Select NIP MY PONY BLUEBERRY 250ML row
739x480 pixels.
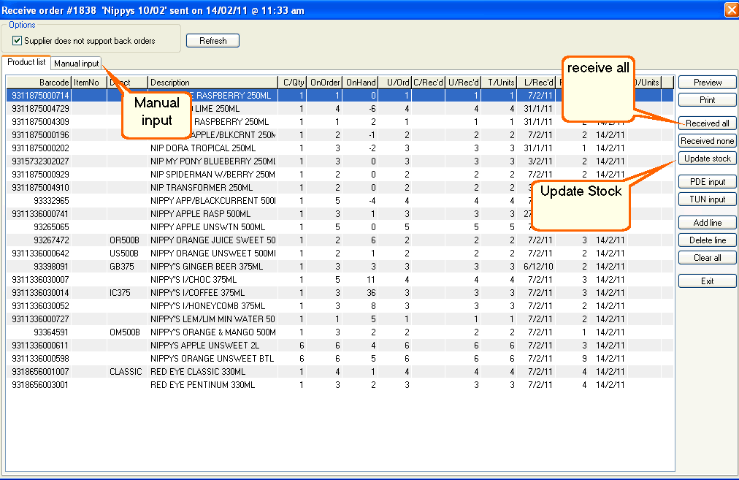340,161
